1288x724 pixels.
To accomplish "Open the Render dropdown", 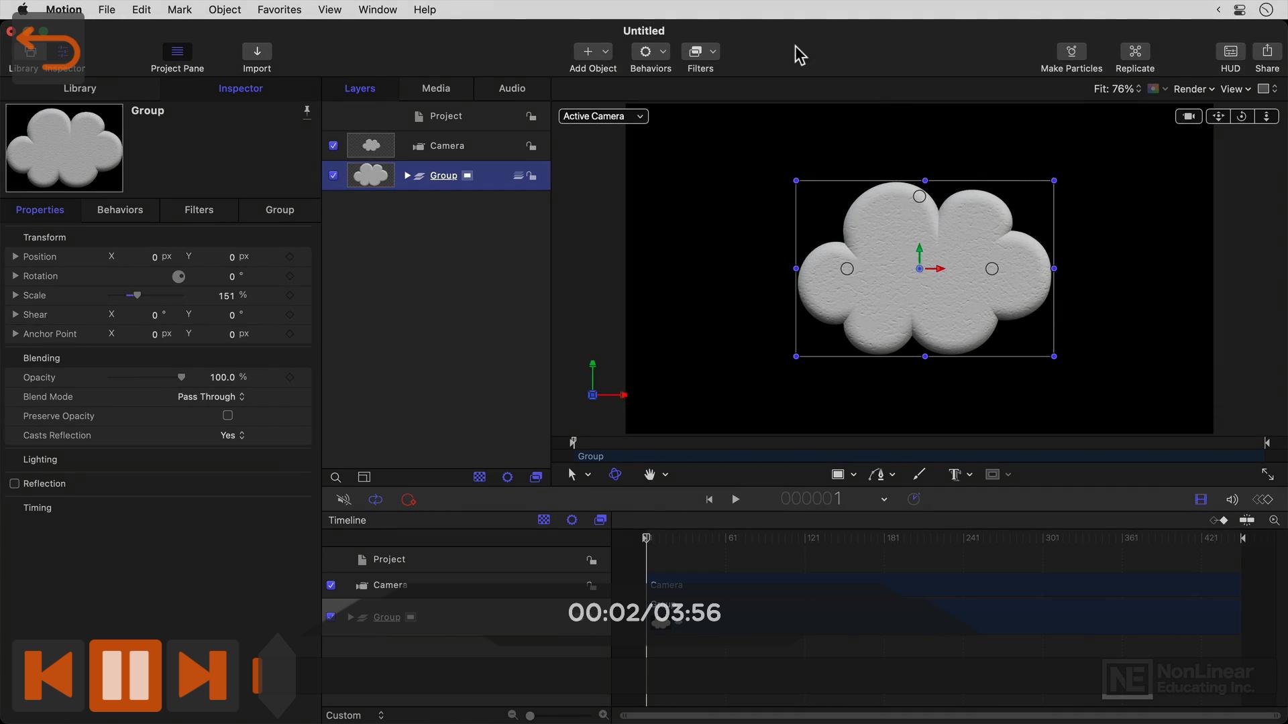I will point(1193,88).
